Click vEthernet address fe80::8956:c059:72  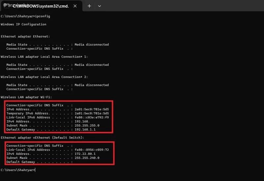click(92, 150)
